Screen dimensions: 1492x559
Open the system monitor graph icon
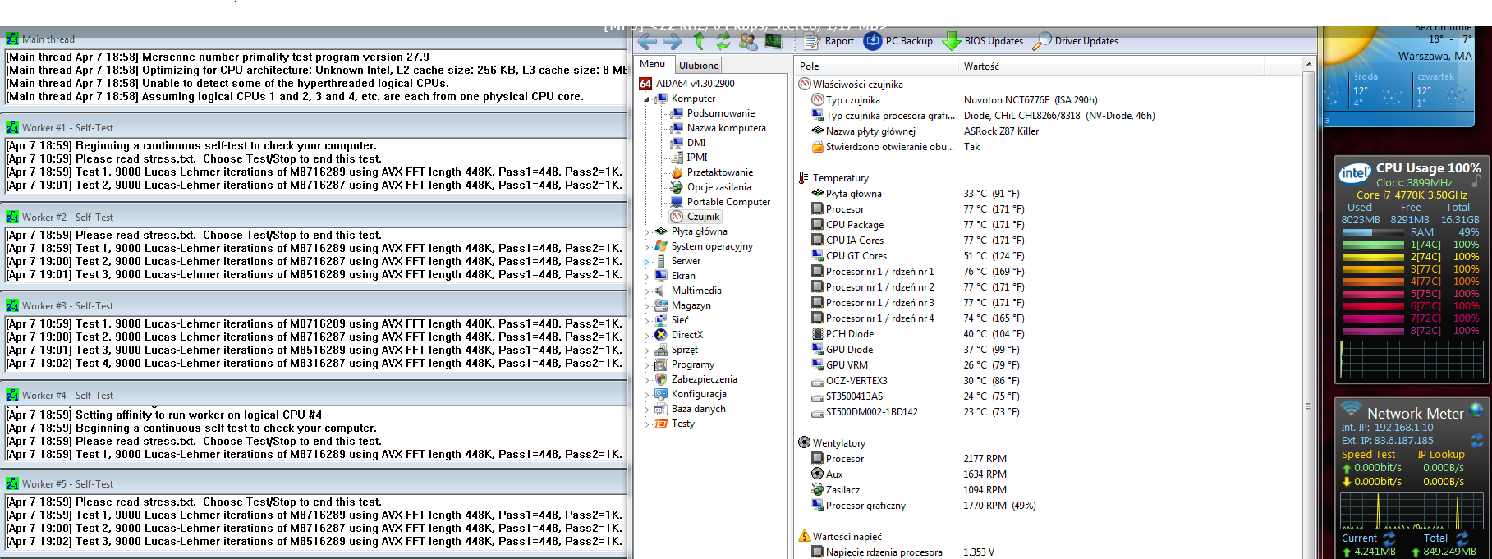[773, 41]
